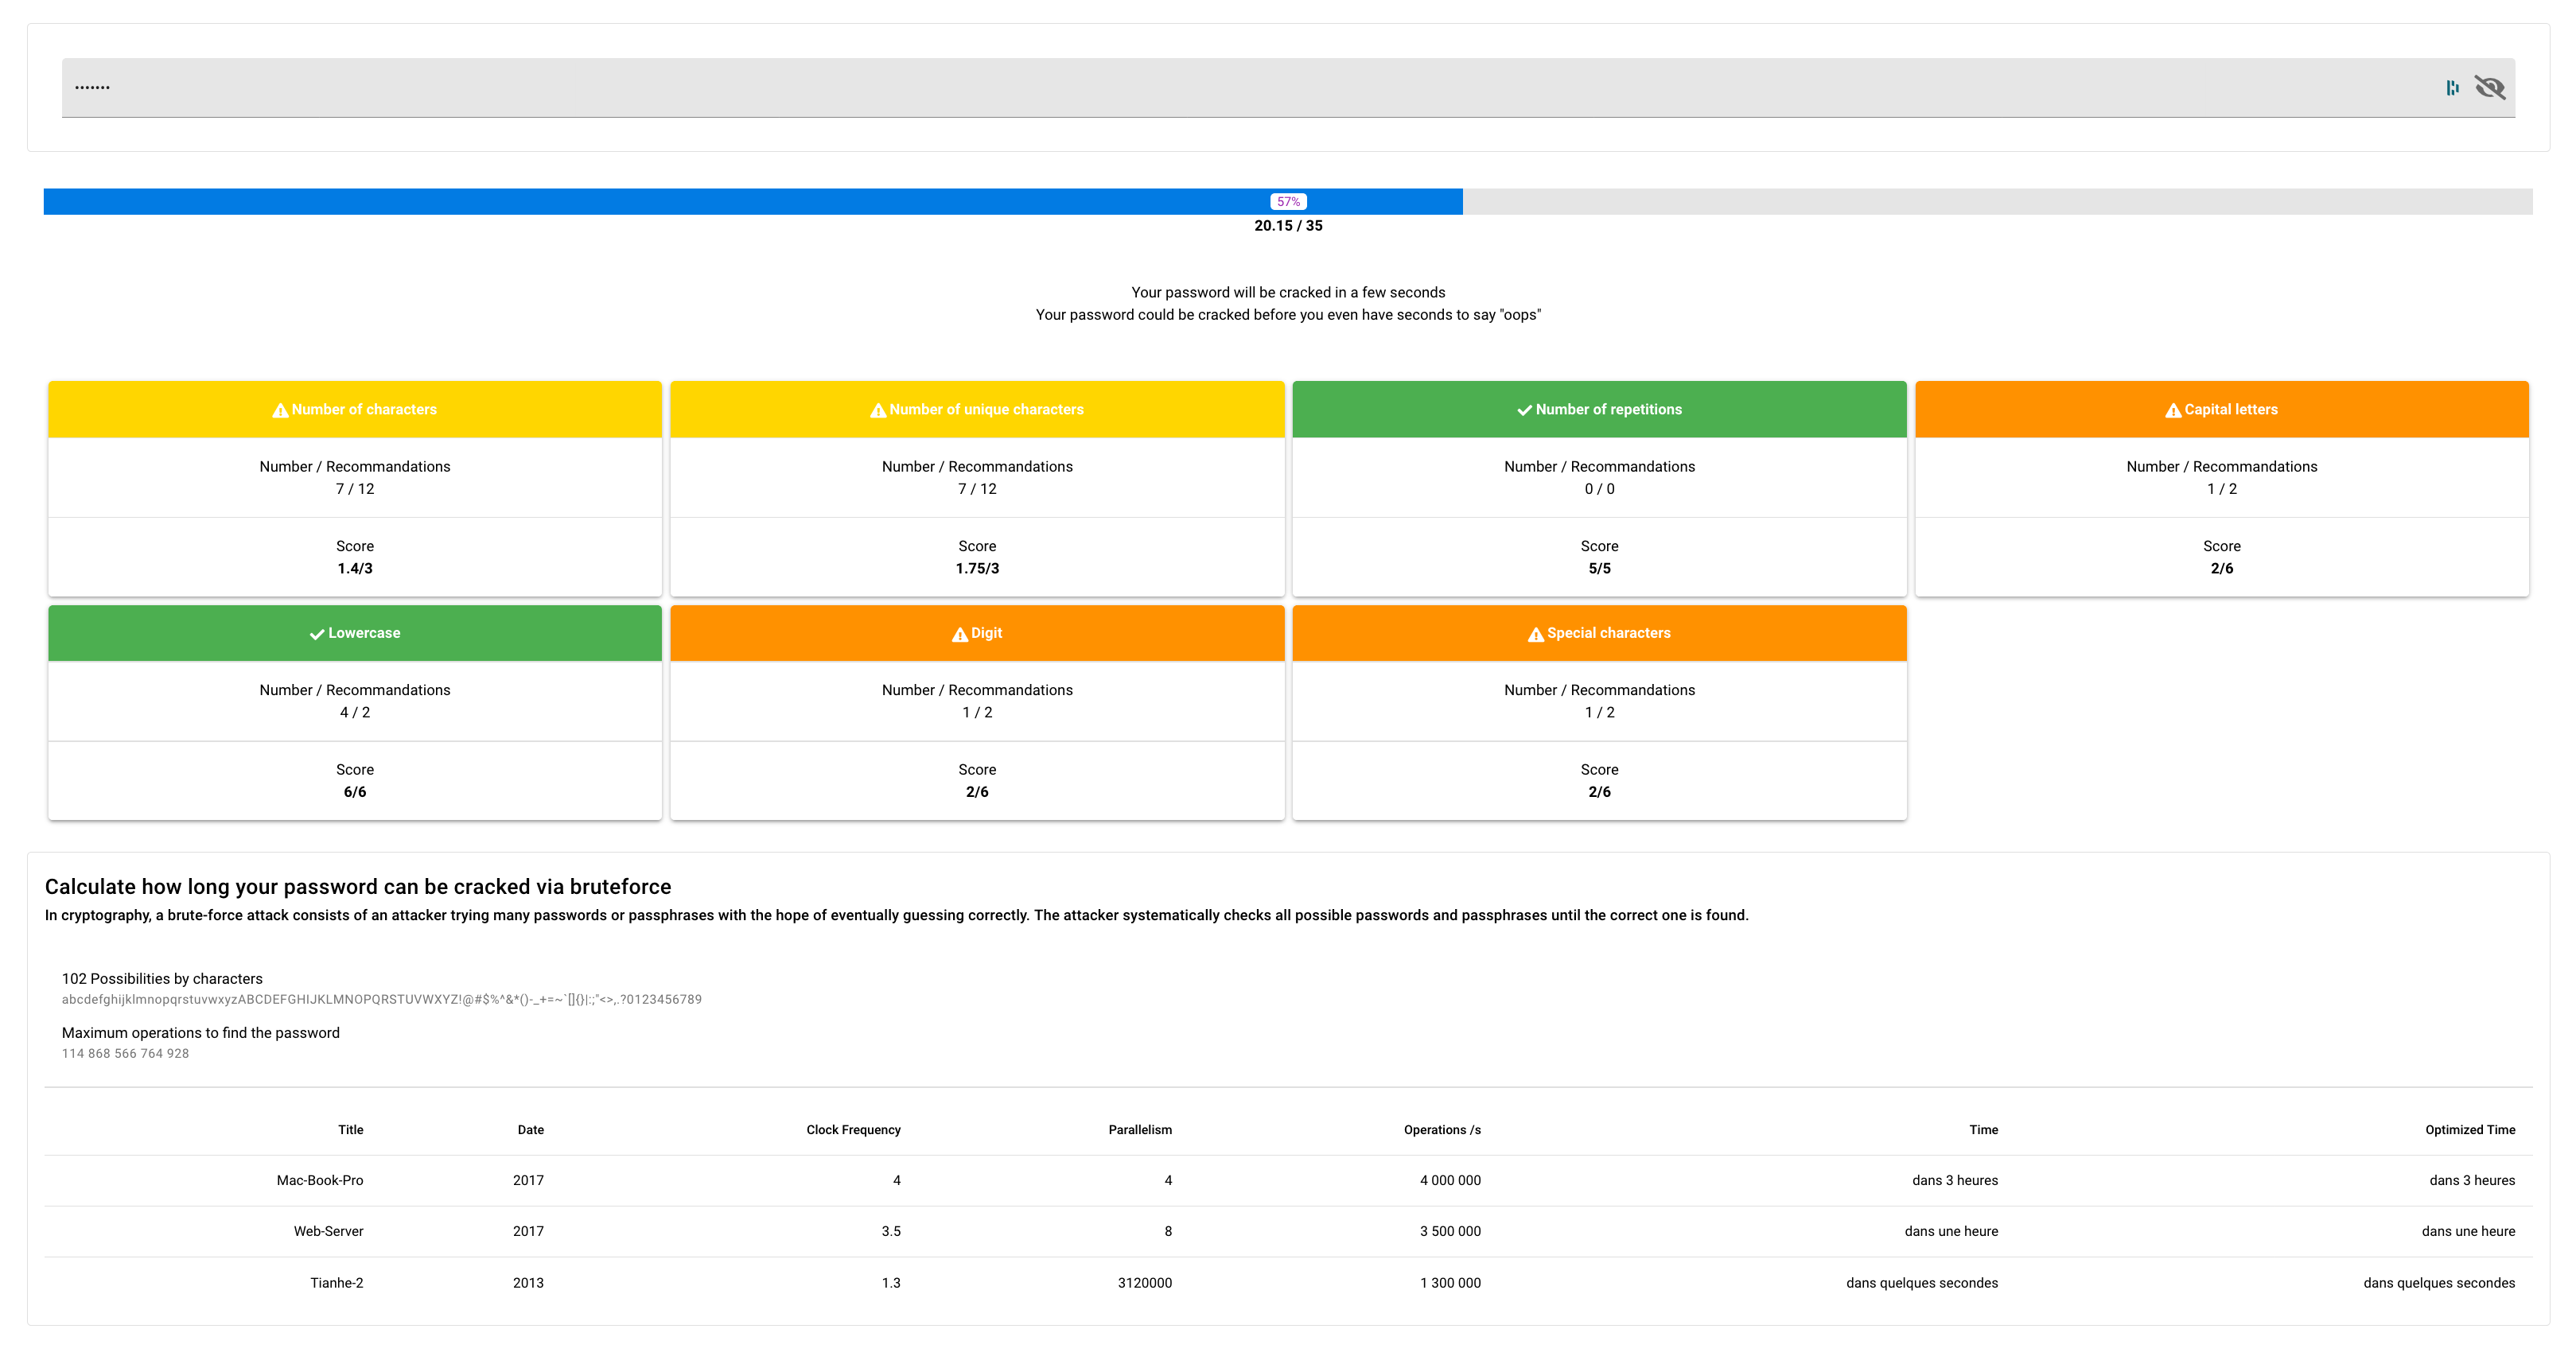The height and width of the screenshot is (1360, 2576).
Task: Click the password manager icon in field
Action: pyautogui.click(x=2452, y=88)
